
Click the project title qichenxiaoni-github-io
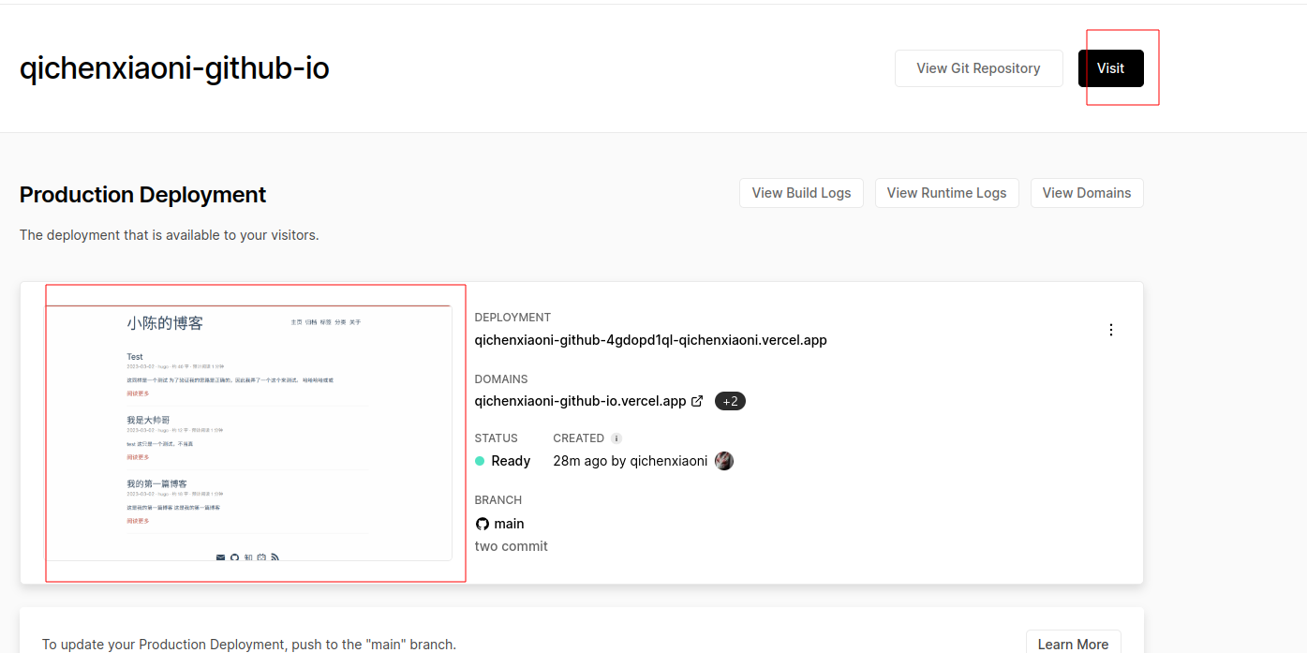(x=174, y=68)
